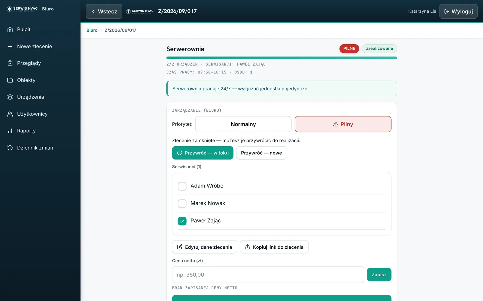
Task: Focus the Cena netto input field
Action: [x=268, y=275]
